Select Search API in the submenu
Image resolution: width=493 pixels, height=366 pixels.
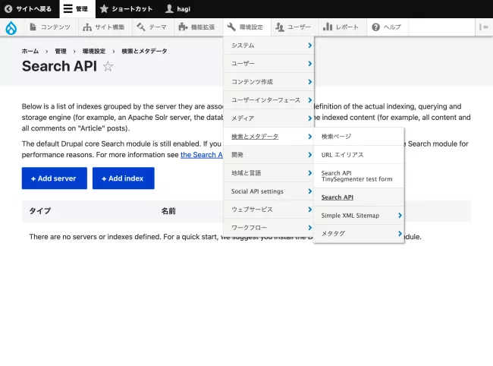point(359,197)
